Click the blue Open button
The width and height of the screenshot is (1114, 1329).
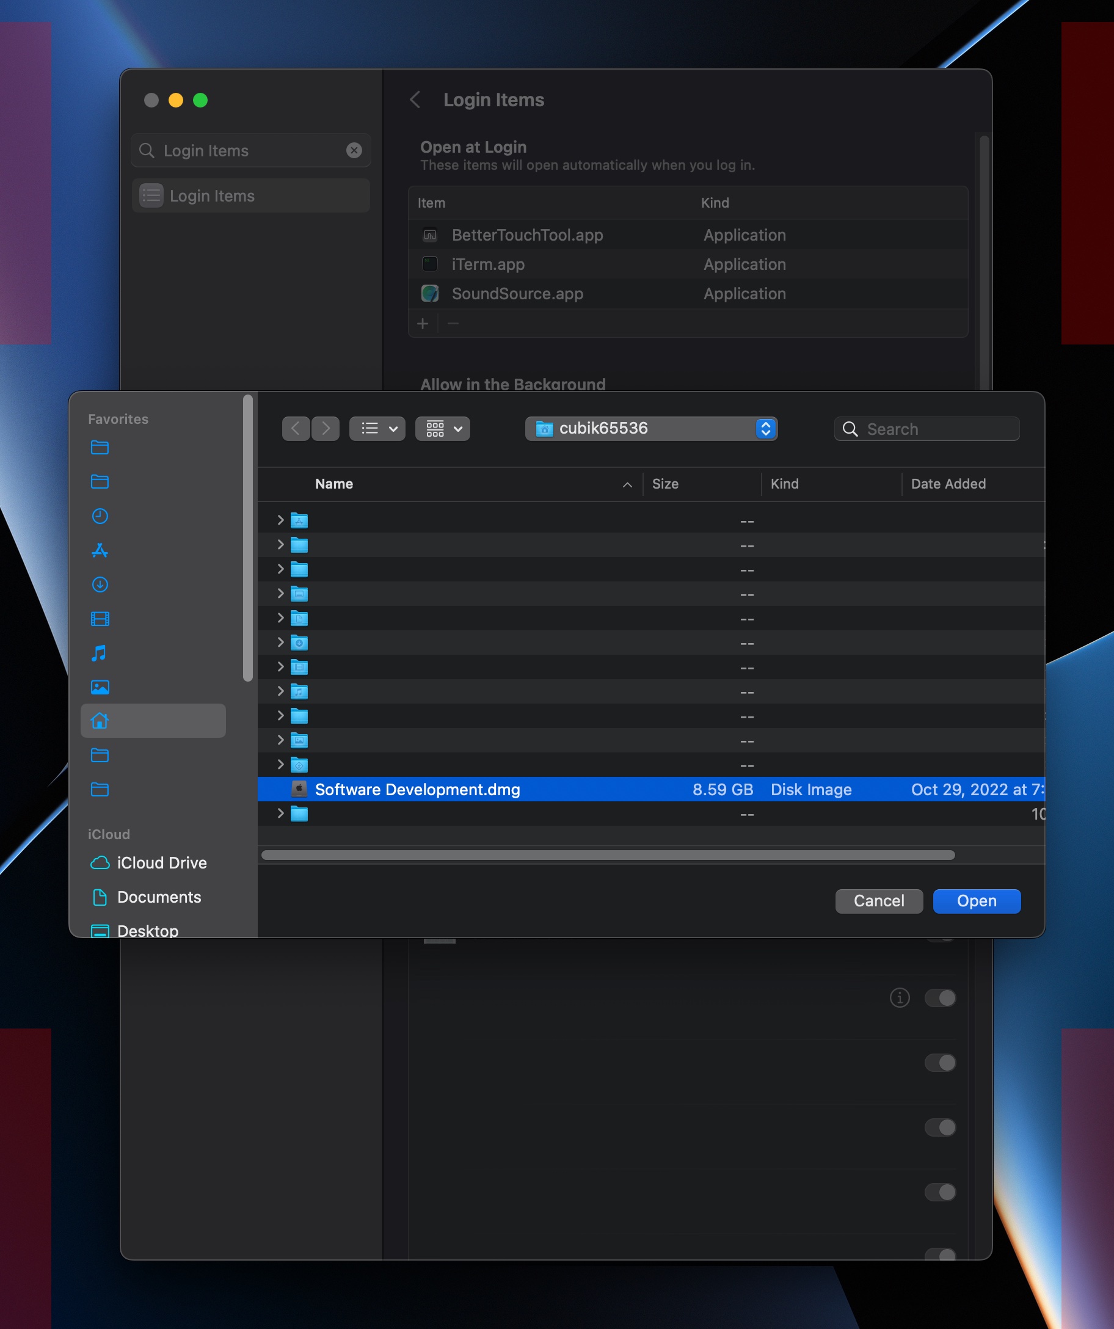pos(976,901)
